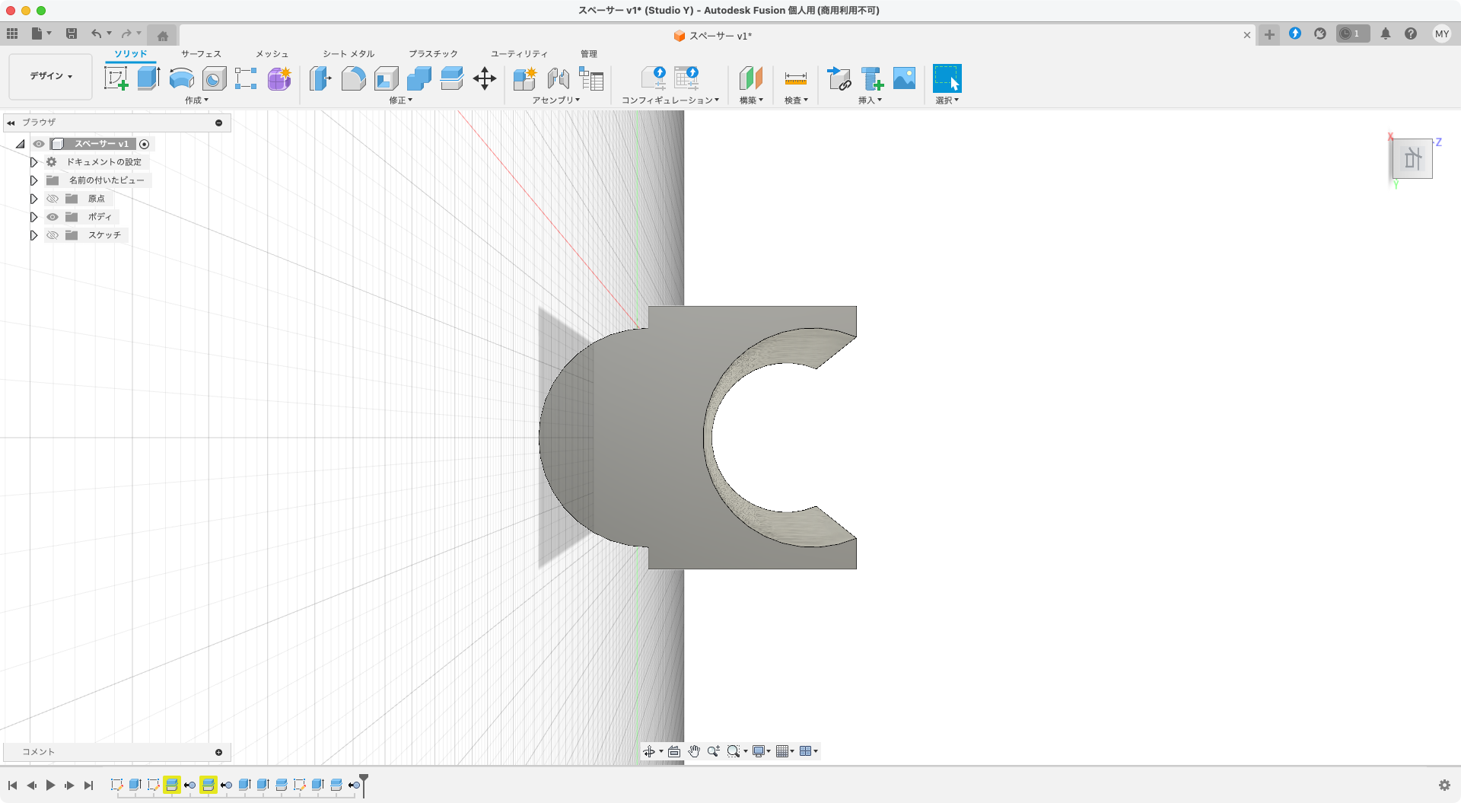Hide the ボディ folder
The image size is (1461, 803).
click(x=53, y=217)
